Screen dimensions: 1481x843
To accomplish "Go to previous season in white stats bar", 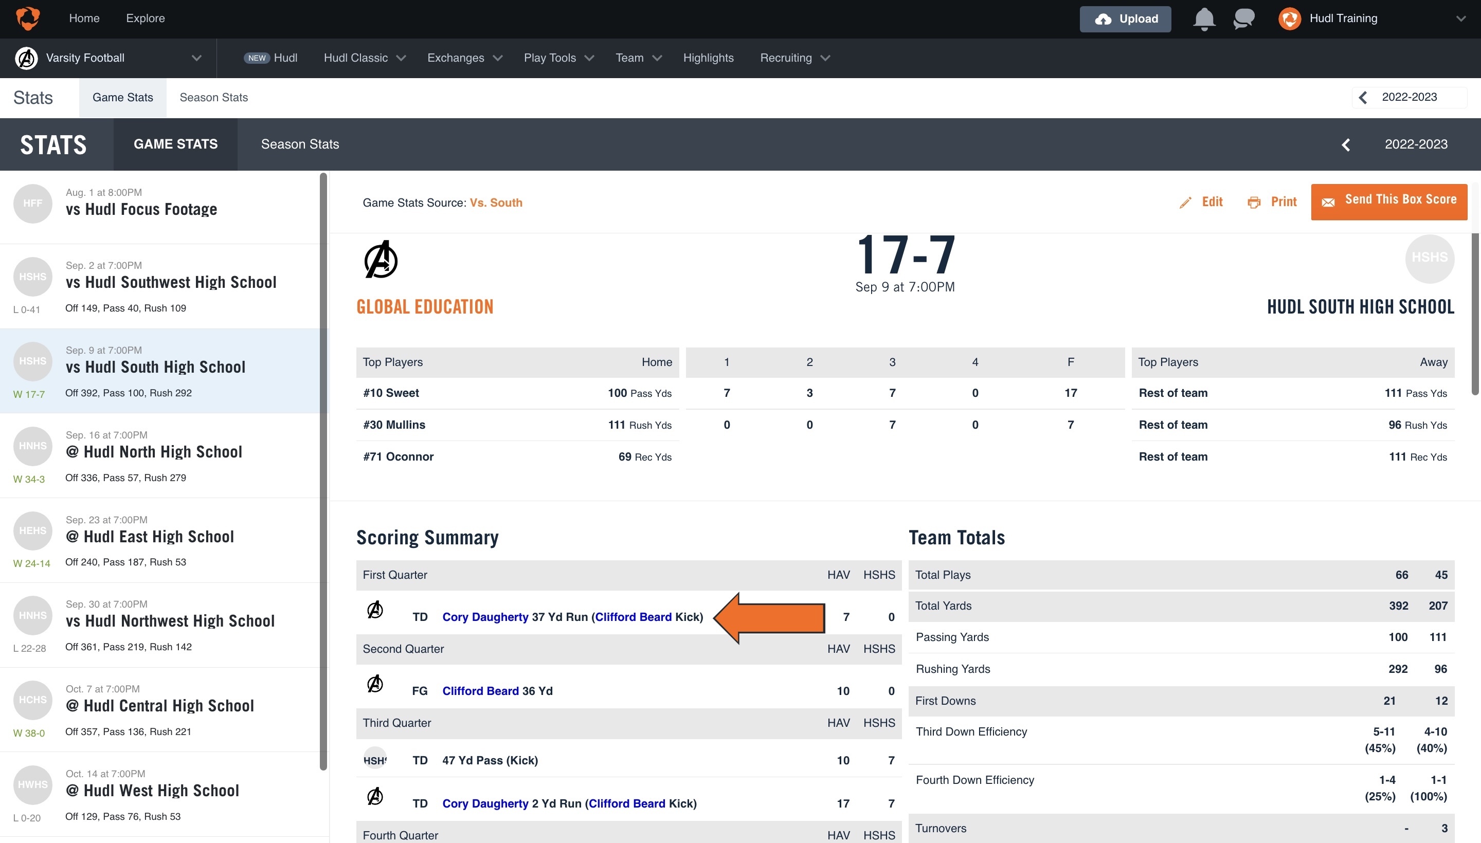I will (x=1363, y=97).
